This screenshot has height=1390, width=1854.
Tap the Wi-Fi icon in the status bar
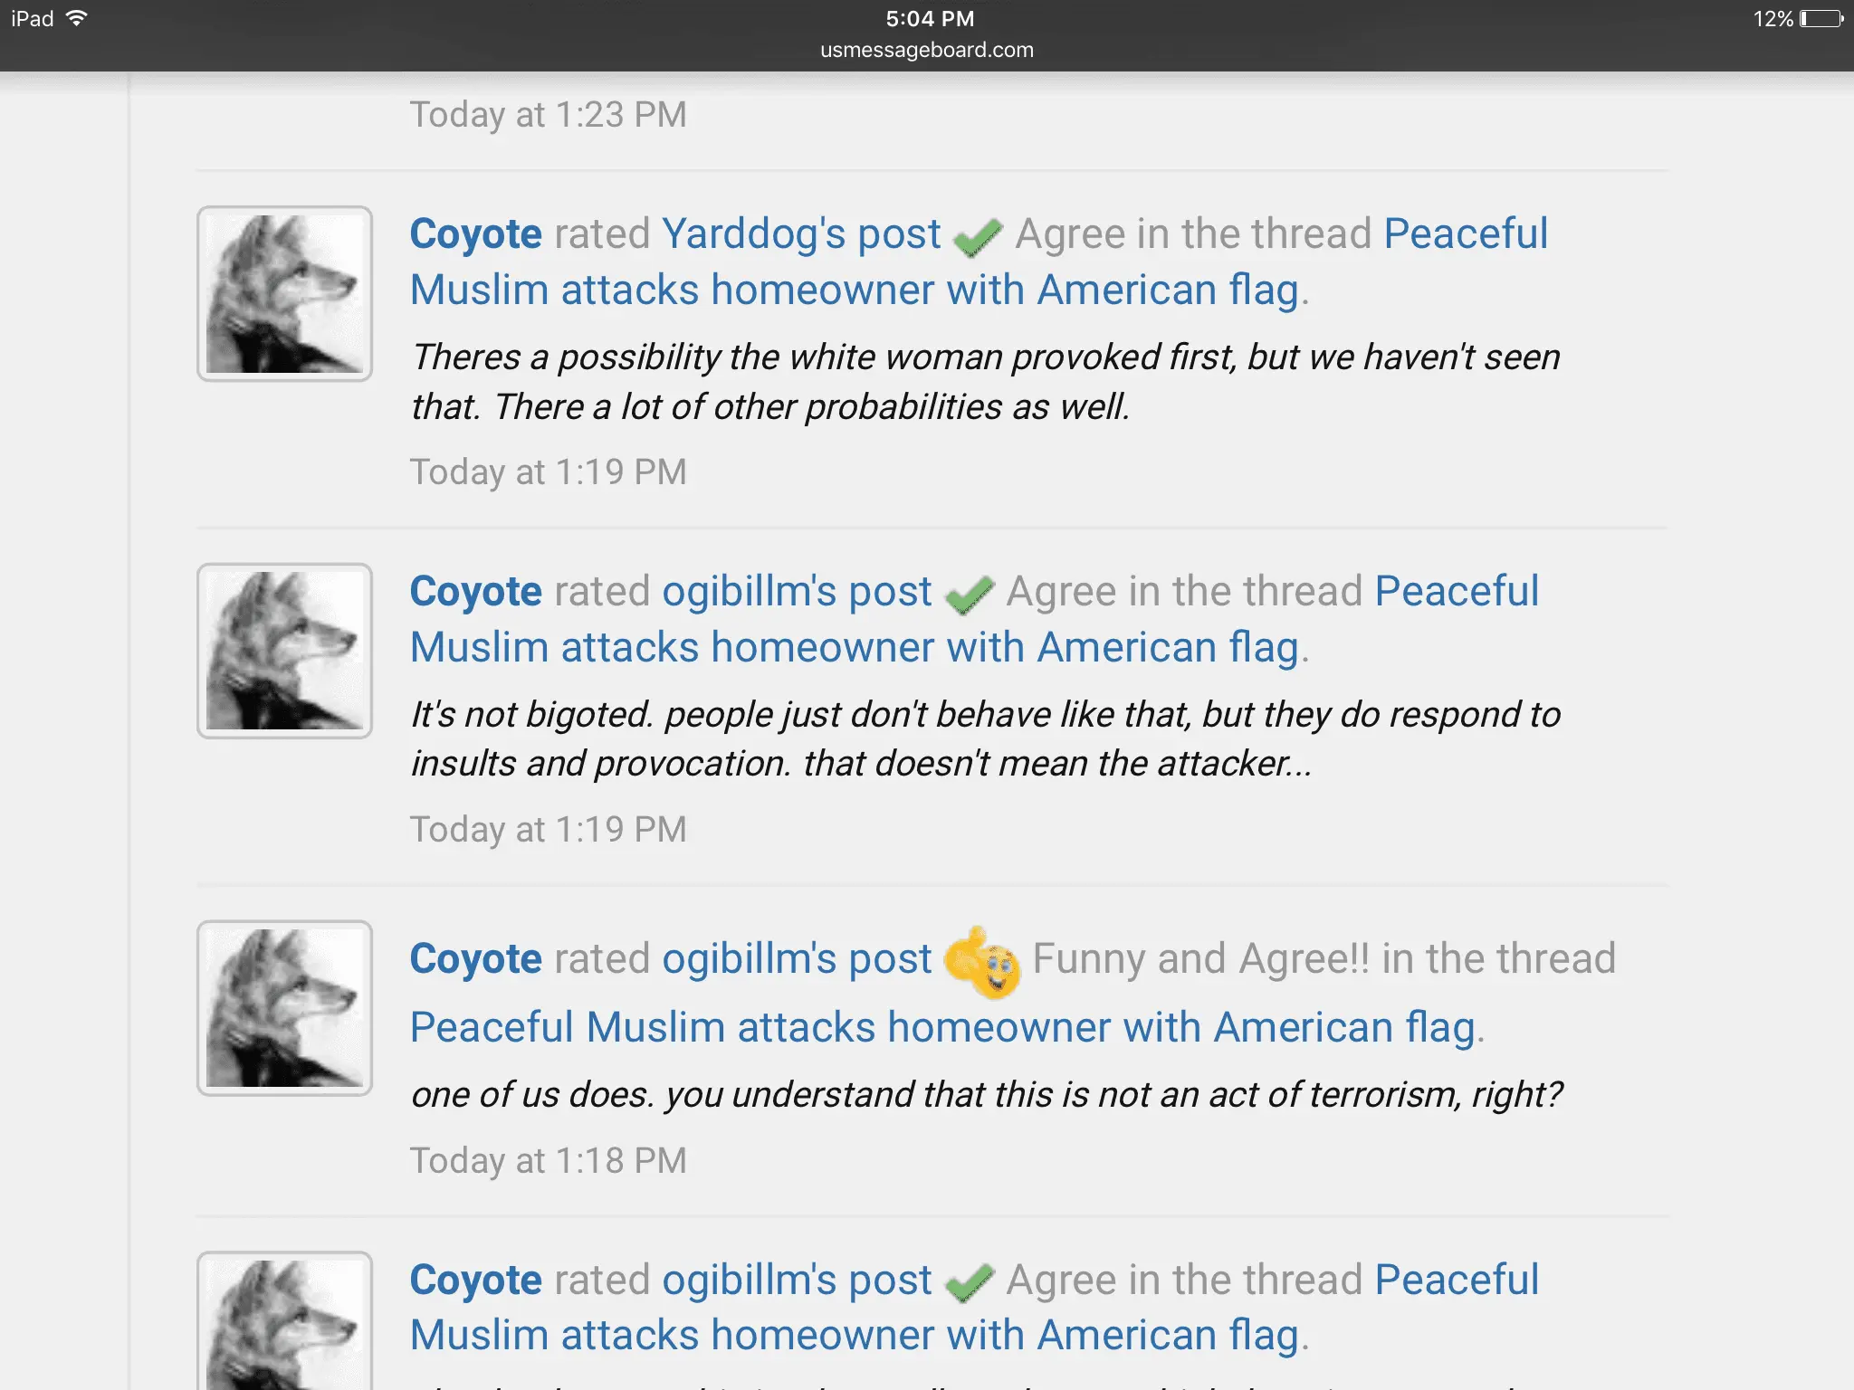[x=77, y=18]
